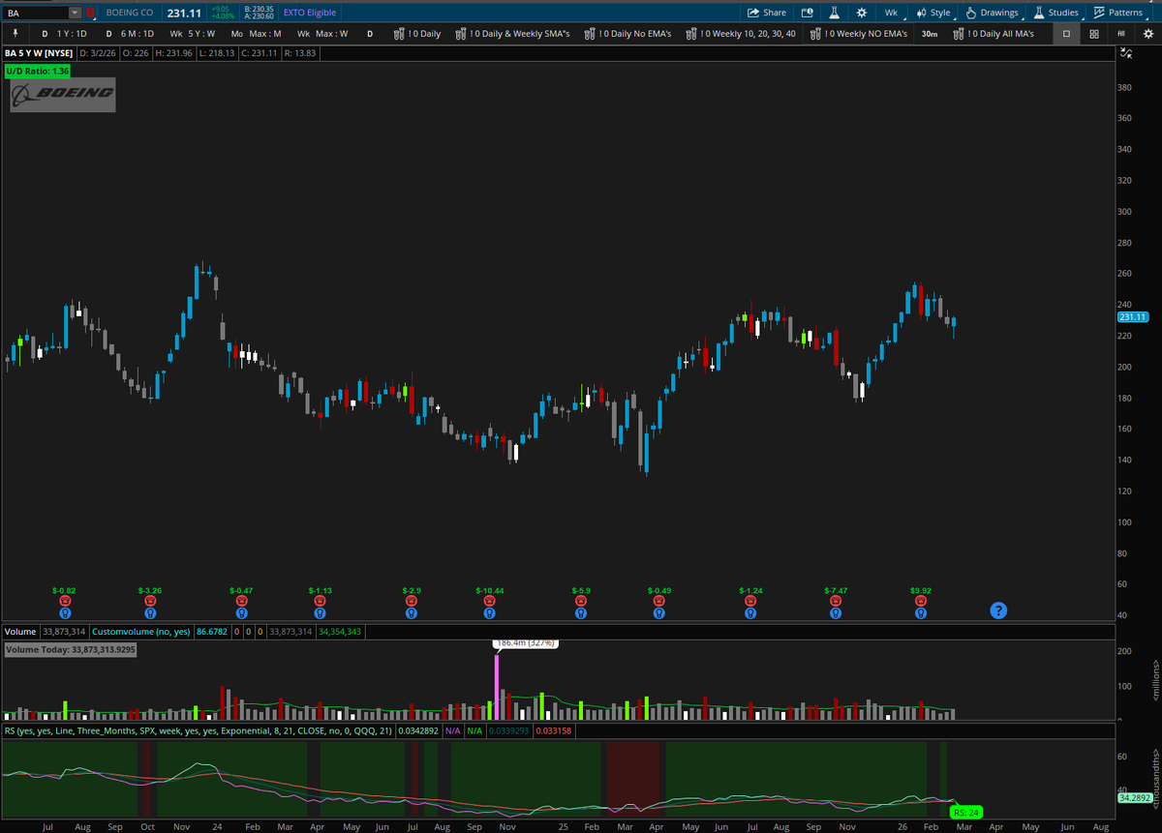Select the Mo Max : M timeframe
Viewport: 1162px width, 833px height.
pyautogui.click(x=257, y=33)
